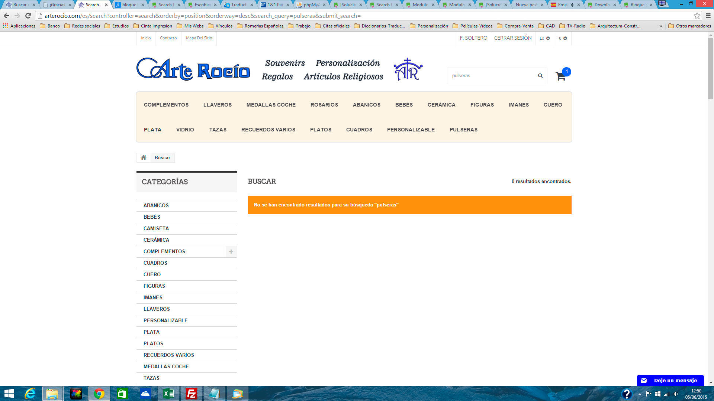This screenshot has height=401, width=714.
Task: Click the Deje un mensaje button
Action: tap(670, 381)
